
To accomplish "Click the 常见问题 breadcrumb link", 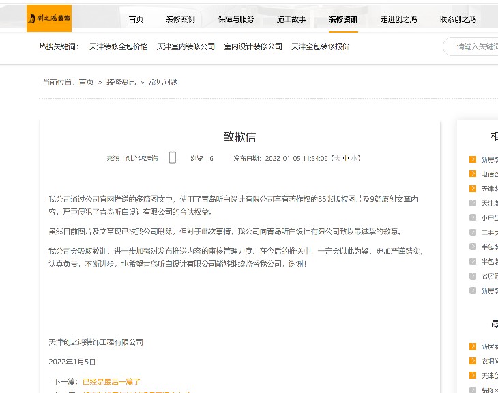I will tap(163, 83).
